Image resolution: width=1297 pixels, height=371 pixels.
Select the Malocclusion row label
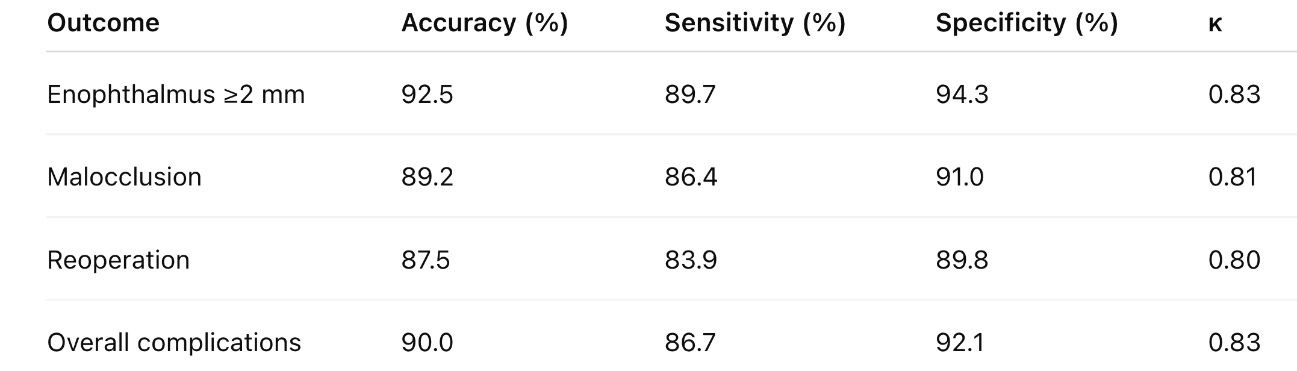click(124, 177)
